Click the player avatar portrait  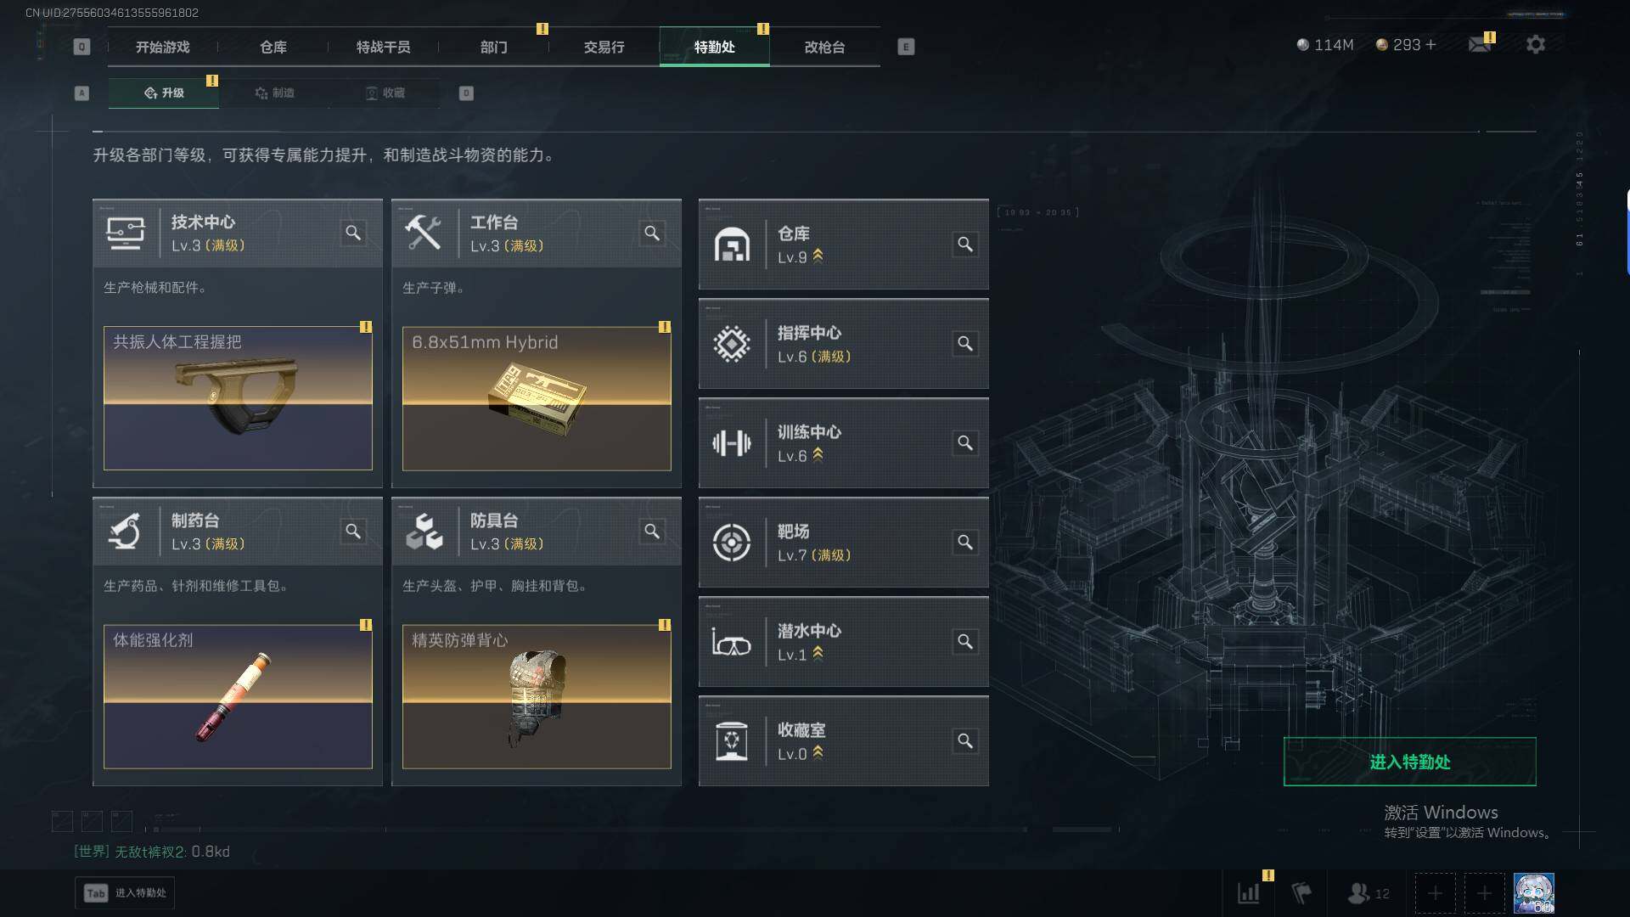(x=1534, y=893)
